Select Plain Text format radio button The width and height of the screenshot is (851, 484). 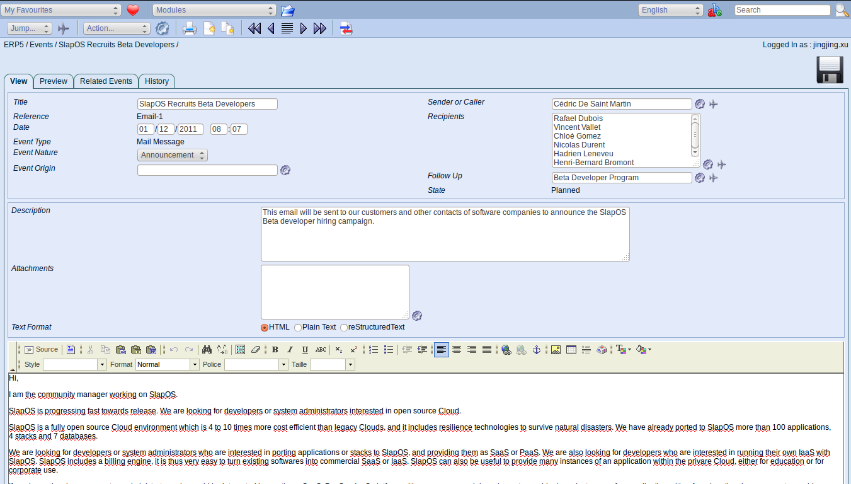298,328
